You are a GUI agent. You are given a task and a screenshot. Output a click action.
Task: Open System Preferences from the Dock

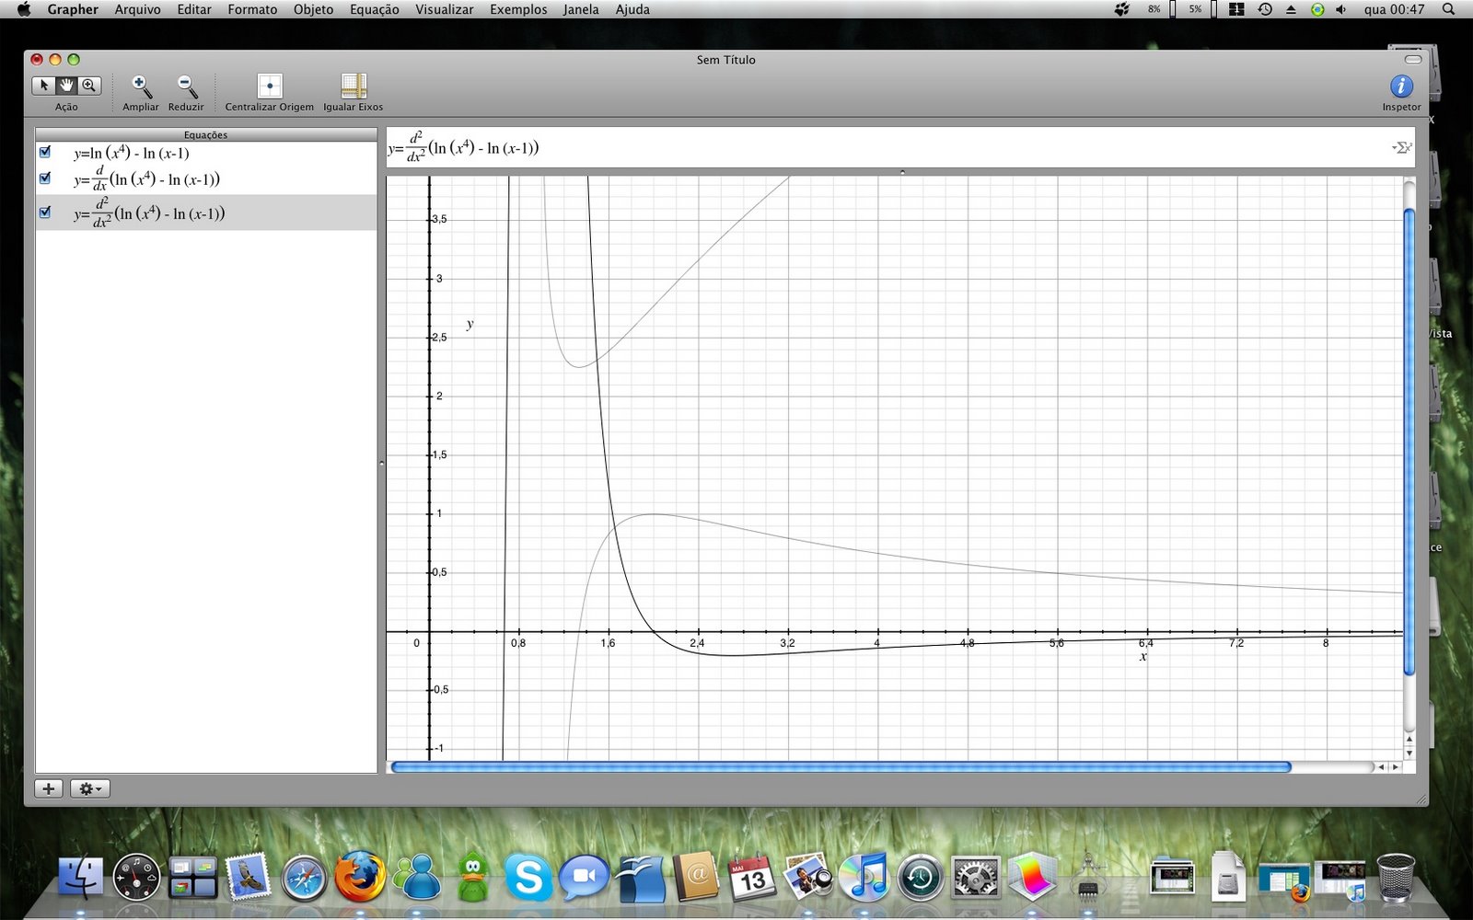(x=976, y=878)
